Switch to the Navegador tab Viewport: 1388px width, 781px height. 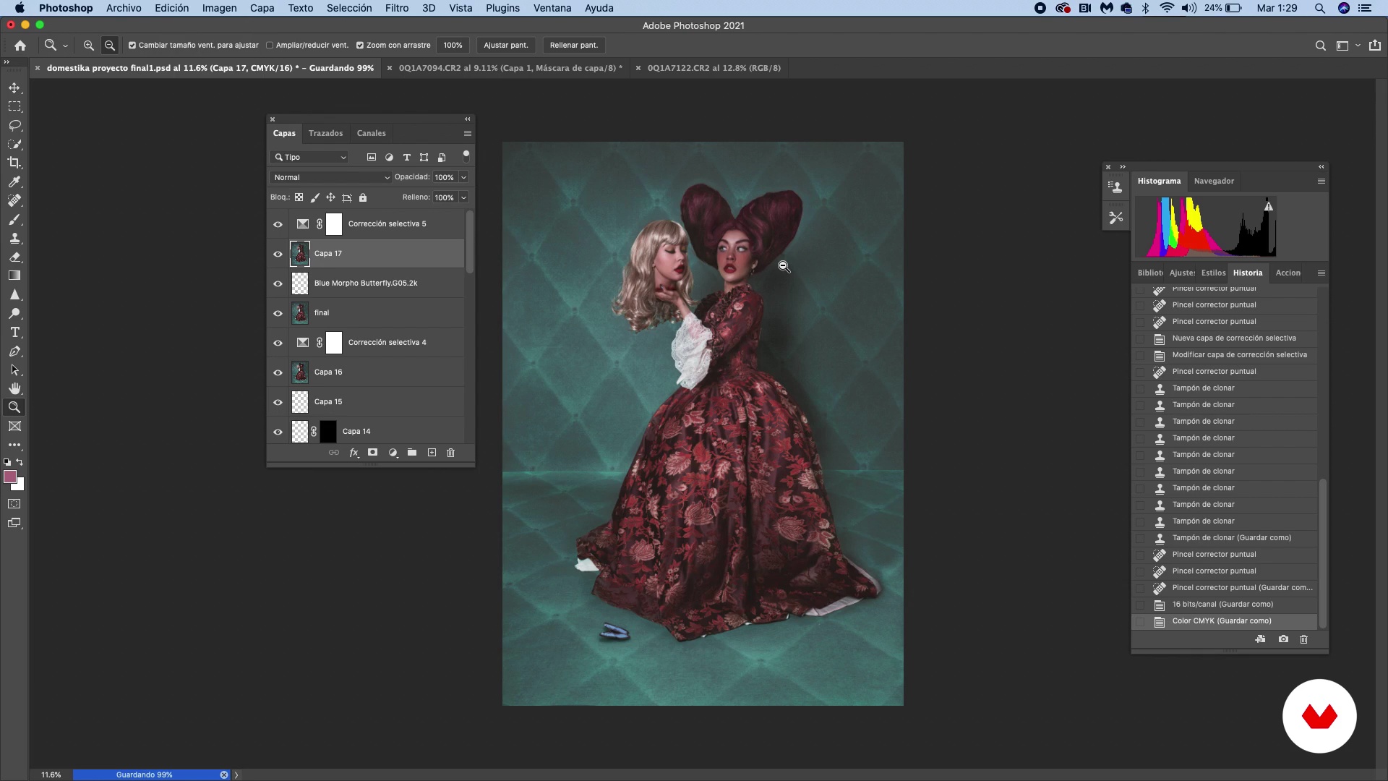[x=1214, y=181]
